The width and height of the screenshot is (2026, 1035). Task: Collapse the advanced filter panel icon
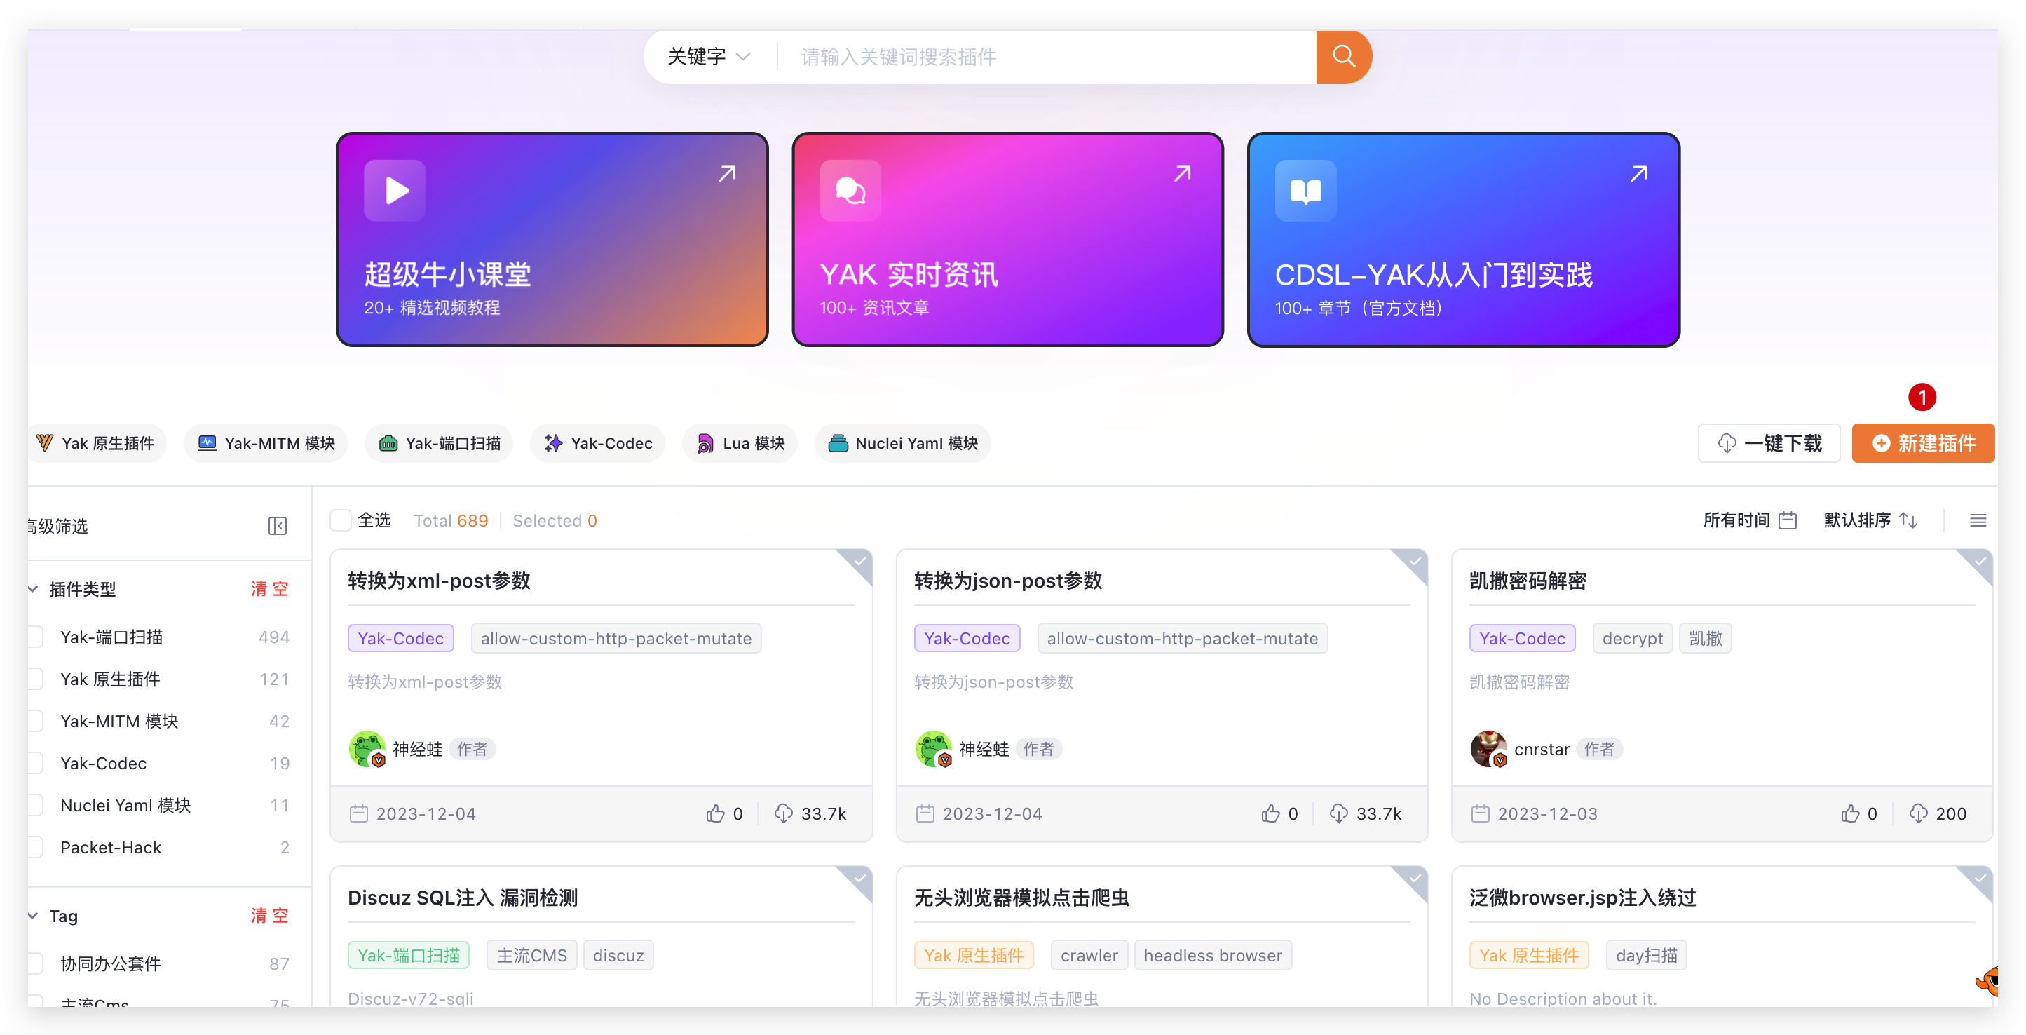pyautogui.click(x=277, y=525)
